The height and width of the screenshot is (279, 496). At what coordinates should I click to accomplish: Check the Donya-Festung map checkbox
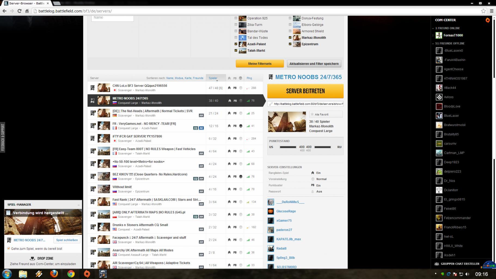[290, 18]
